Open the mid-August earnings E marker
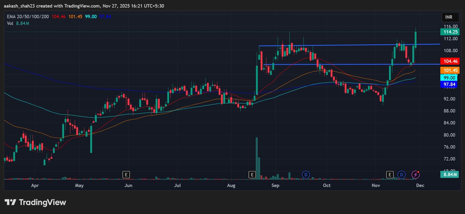The width and height of the screenshot is (465, 214). [252, 175]
